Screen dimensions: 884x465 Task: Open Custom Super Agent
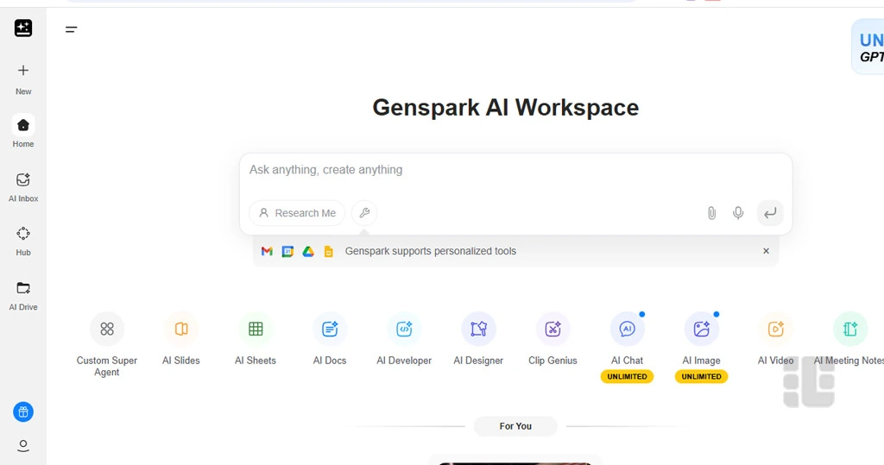pos(107,329)
